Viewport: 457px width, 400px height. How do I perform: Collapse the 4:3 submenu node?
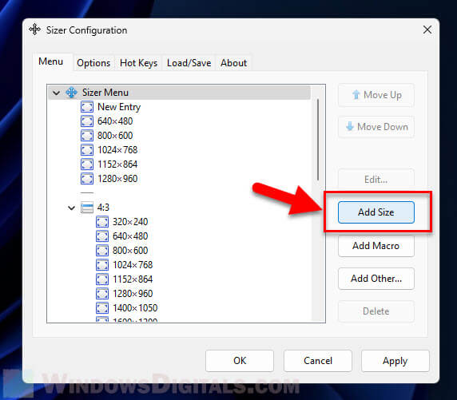click(71, 208)
